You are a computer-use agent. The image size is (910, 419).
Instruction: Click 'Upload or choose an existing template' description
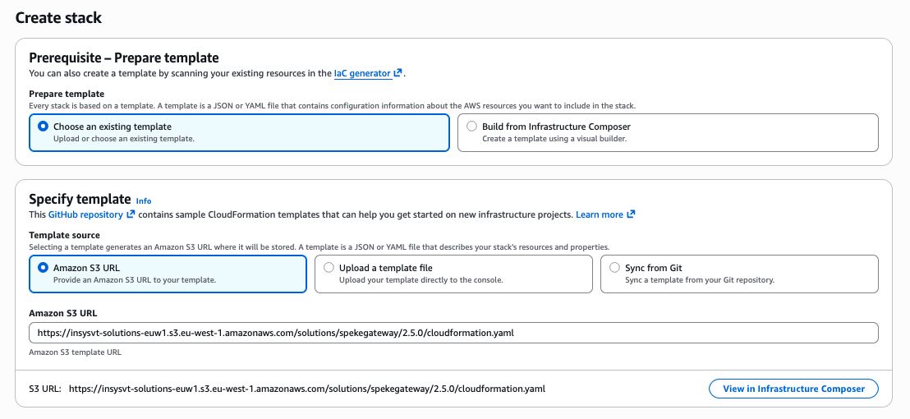(124, 139)
